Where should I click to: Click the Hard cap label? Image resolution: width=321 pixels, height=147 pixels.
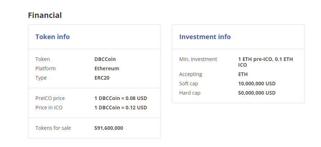click(x=190, y=93)
